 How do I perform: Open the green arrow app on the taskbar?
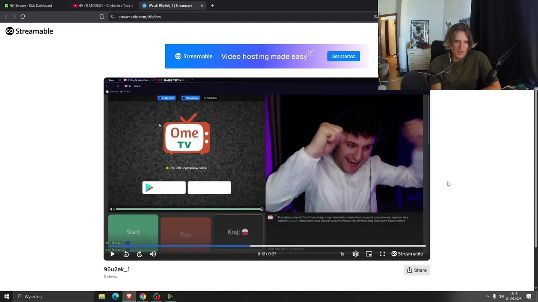coord(170,297)
